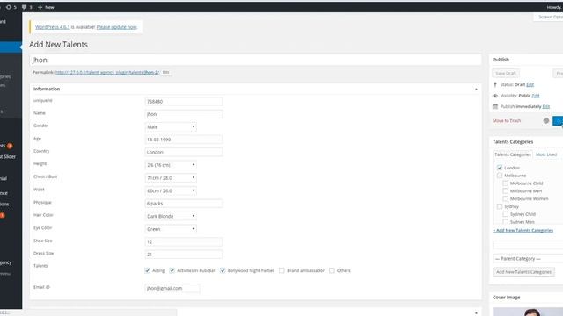The height and width of the screenshot is (316, 563).
Task: Uncheck Activities in Pub/Bar checkbox
Action: [172, 270]
